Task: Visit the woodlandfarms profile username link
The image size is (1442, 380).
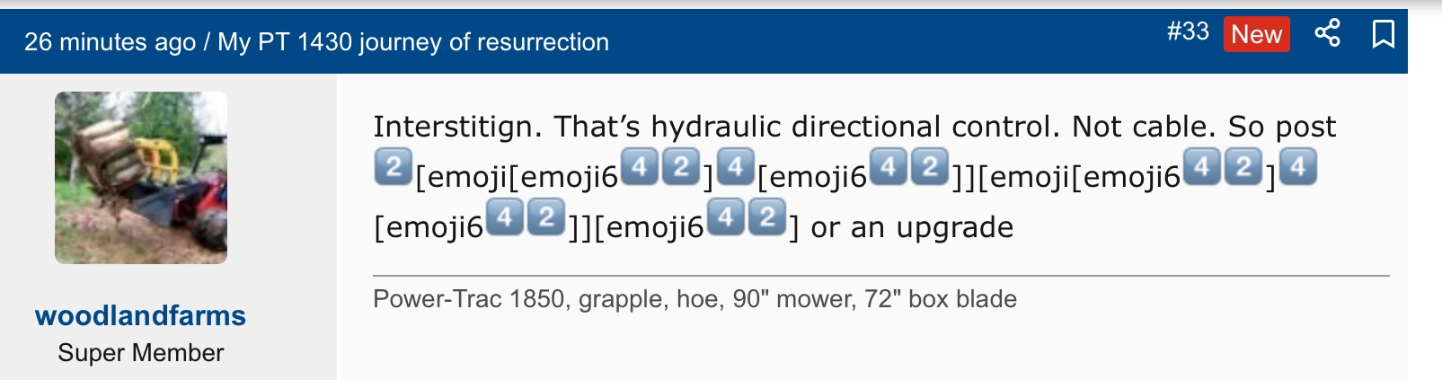Action: point(140,315)
